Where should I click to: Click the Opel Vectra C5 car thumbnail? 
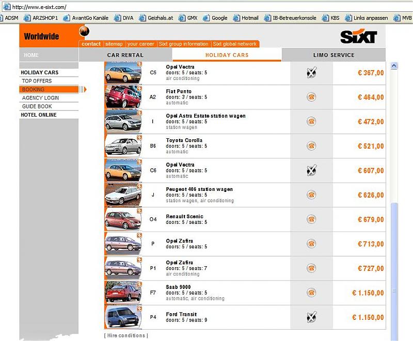coord(123,73)
